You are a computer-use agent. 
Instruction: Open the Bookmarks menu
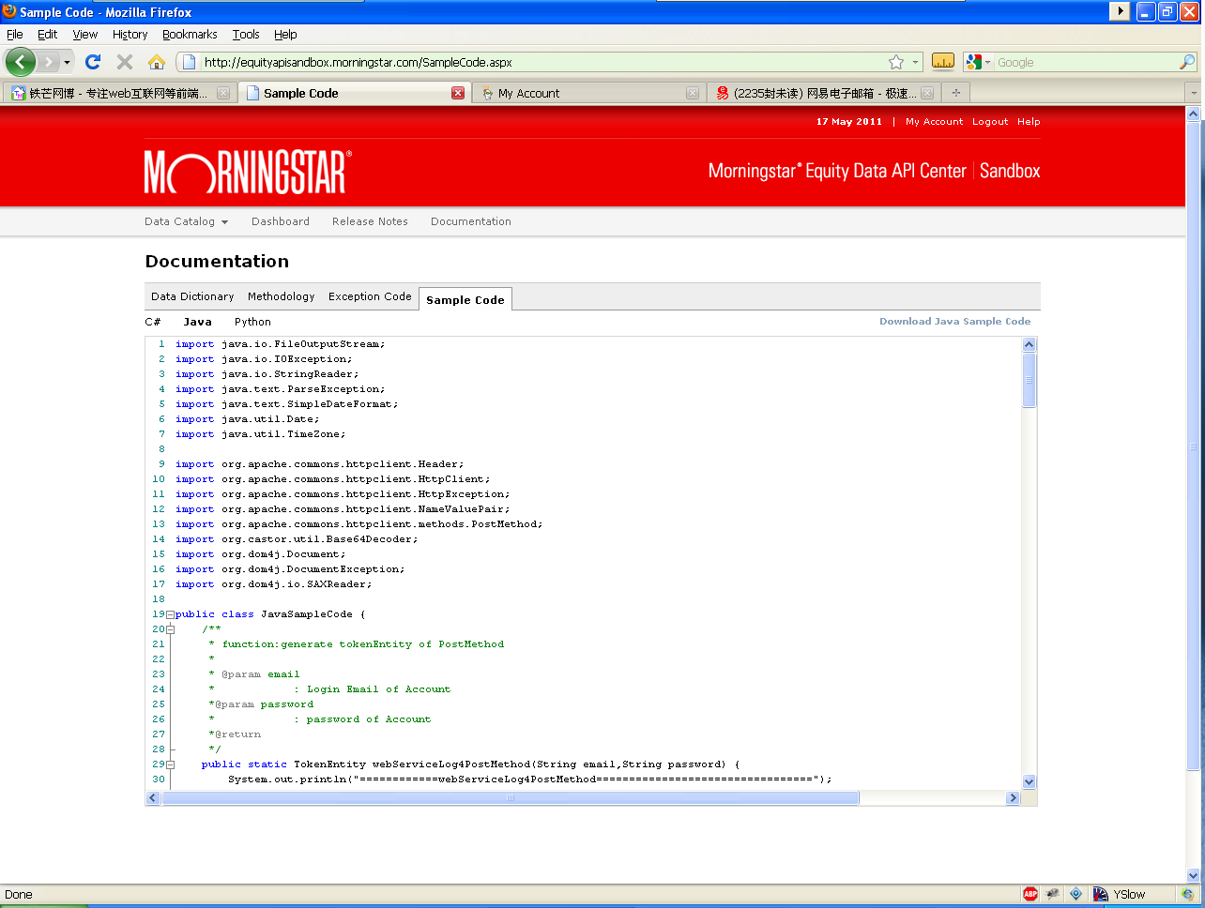(x=190, y=35)
